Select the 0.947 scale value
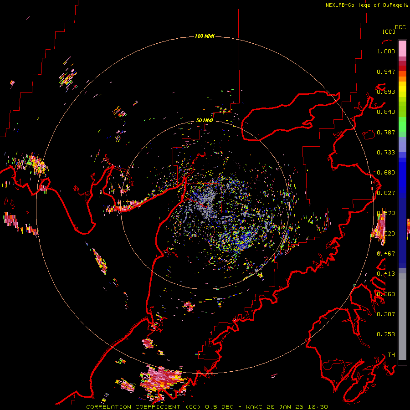Image resolution: width=410 pixels, height=410 pixels. pos(386,72)
